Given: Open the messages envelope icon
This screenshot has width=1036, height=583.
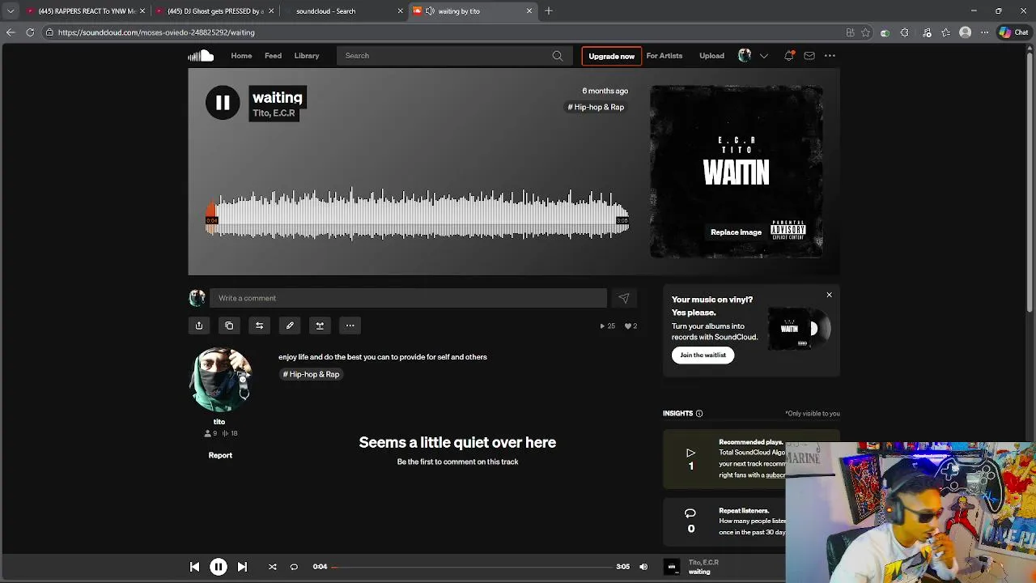Looking at the screenshot, I should click(809, 56).
